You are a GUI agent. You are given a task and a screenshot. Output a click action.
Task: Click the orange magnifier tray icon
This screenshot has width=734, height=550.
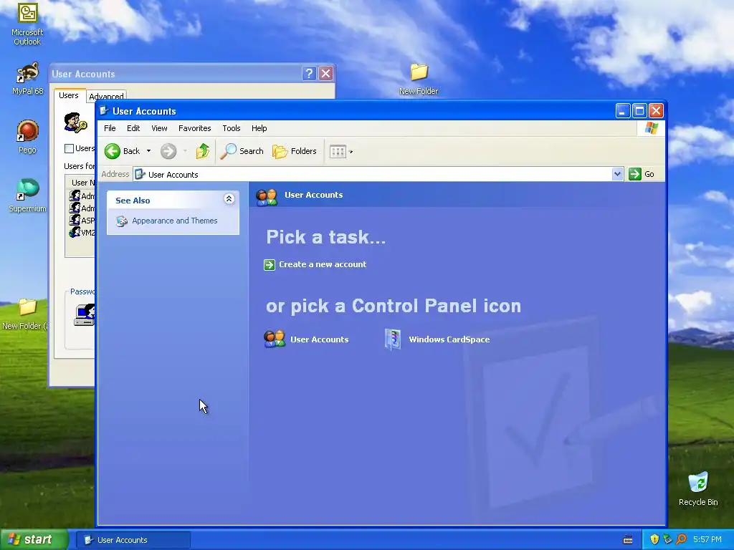(681, 539)
